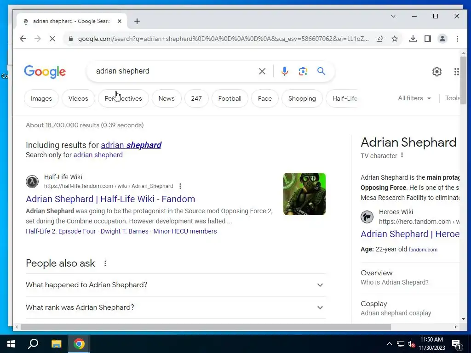Bookmark this page with the star icon

[x=395, y=39]
